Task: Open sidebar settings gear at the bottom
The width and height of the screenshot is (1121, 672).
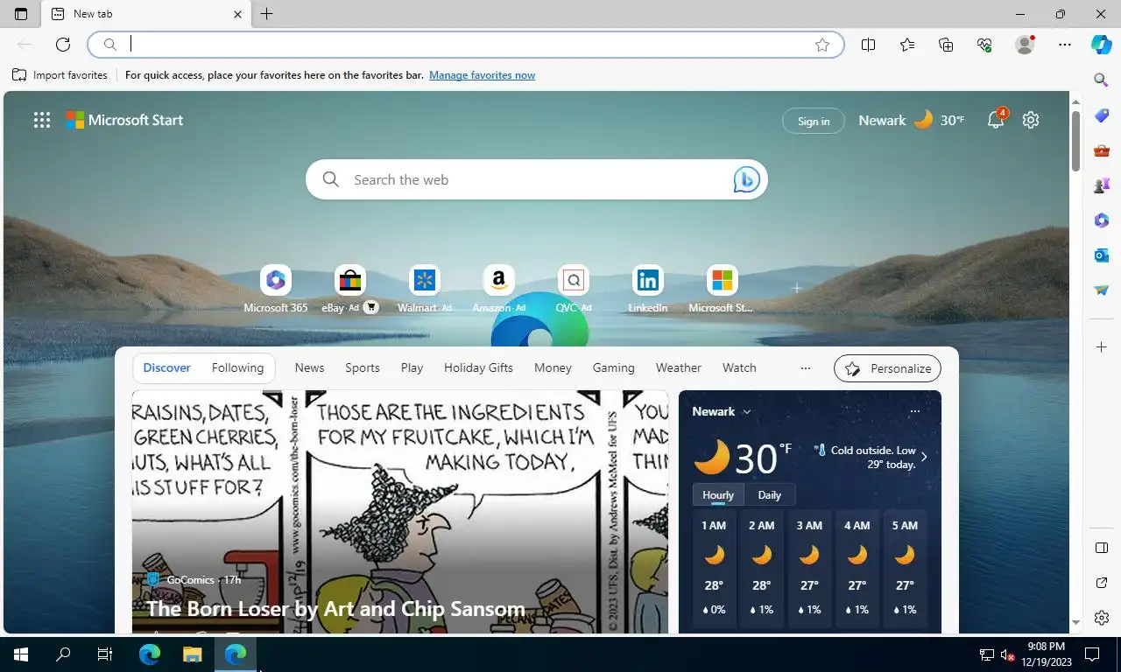Action: point(1102,619)
